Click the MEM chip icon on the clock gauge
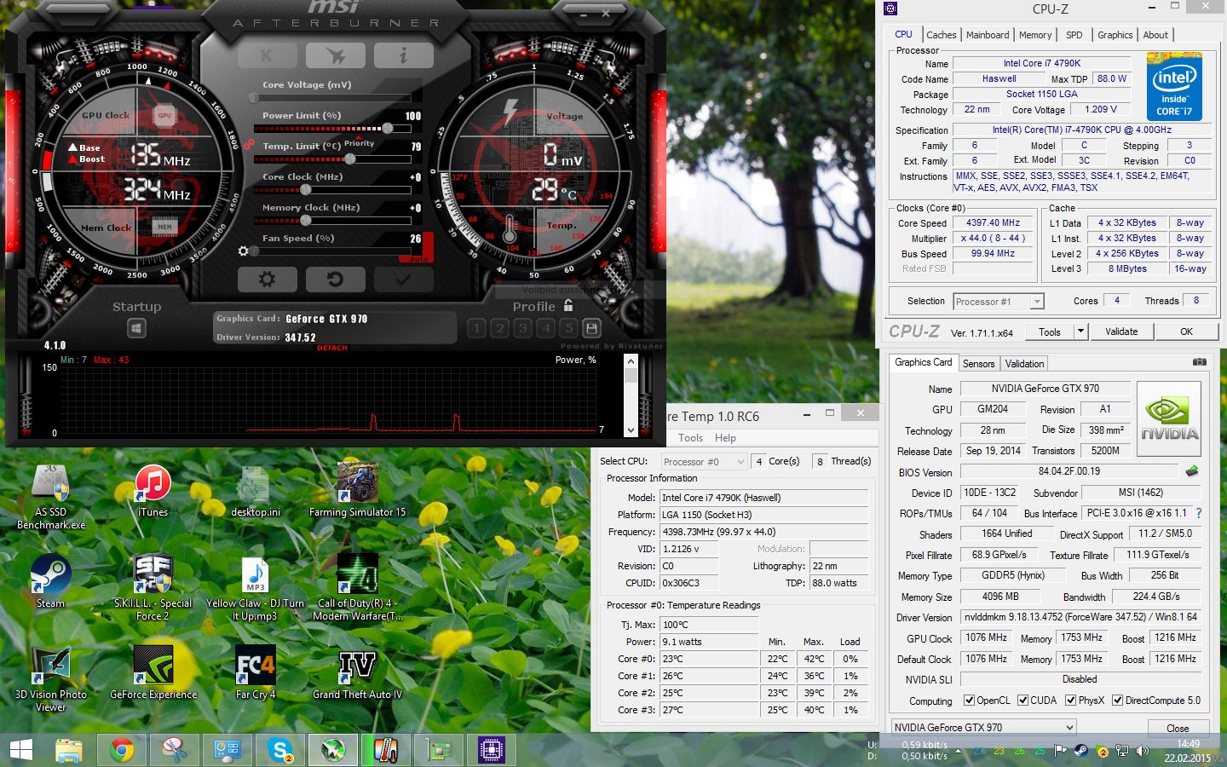1227x767 pixels. [x=164, y=227]
